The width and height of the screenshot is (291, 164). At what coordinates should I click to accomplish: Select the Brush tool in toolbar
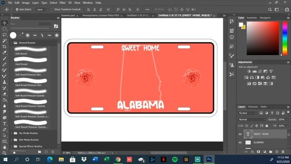click(x=5, y=58)
